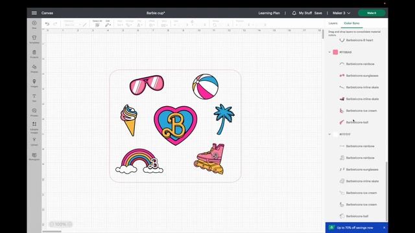Select the Text tool
Image resolution: width=415 pixels, height=233 pixels.
click(x=34, y=98)
